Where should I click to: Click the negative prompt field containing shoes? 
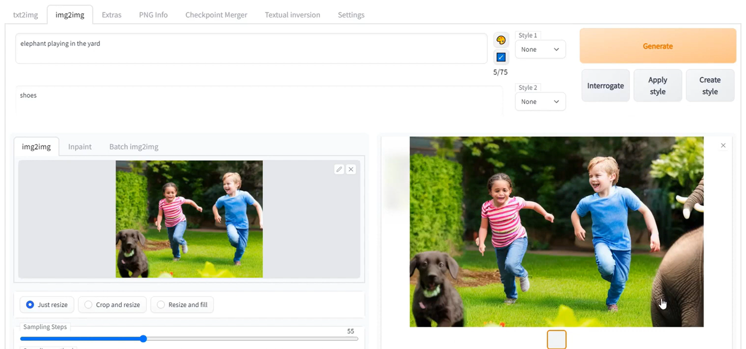coord(259,100)
